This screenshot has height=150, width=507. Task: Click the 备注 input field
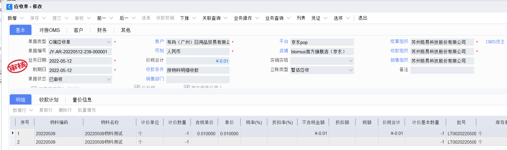point(442,70)
